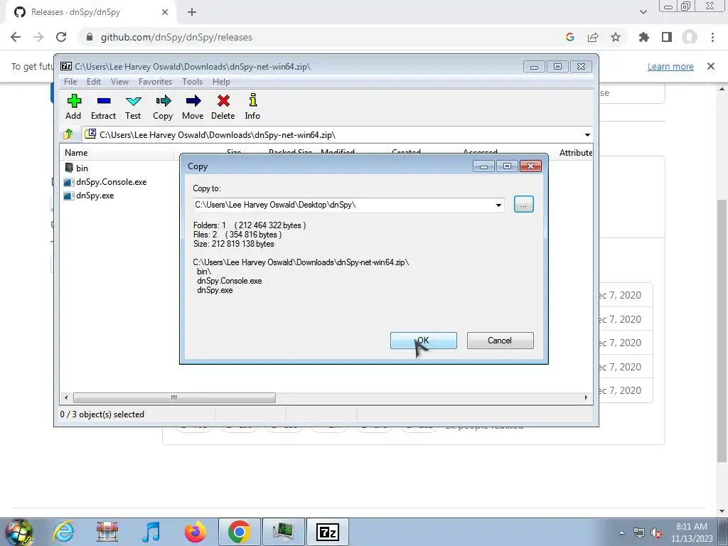
Task: Click the muted volume tray icon
Action: [x=656, y=532]
